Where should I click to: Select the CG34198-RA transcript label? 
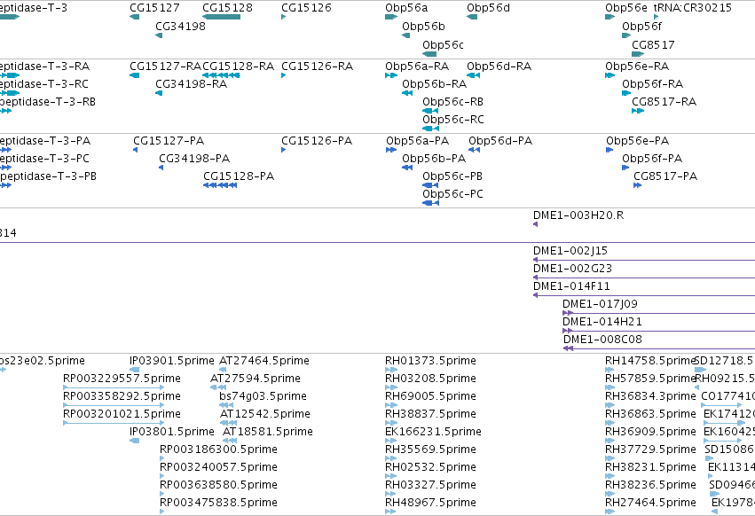pos(191,84)
